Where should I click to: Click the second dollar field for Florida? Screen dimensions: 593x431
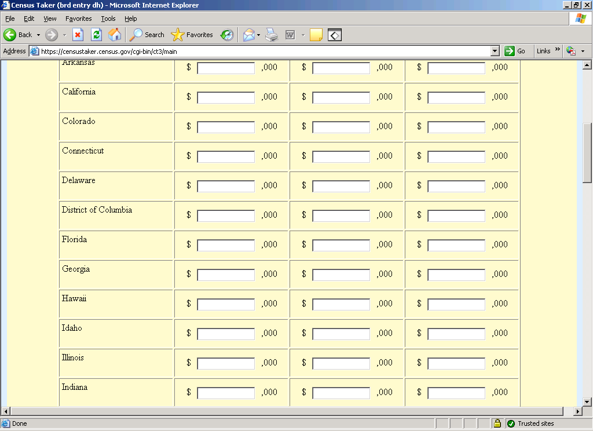[341, 245]
